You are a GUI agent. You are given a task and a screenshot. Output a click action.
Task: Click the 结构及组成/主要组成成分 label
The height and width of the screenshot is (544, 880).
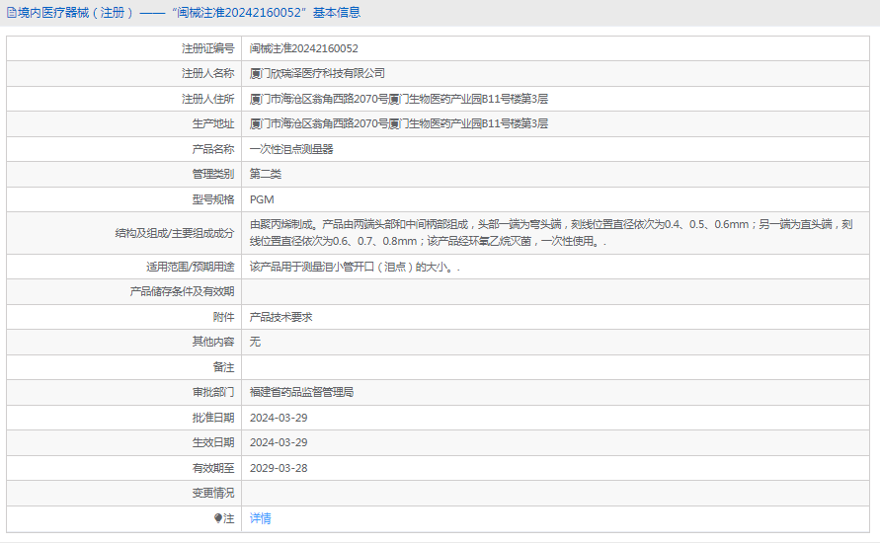175,233
